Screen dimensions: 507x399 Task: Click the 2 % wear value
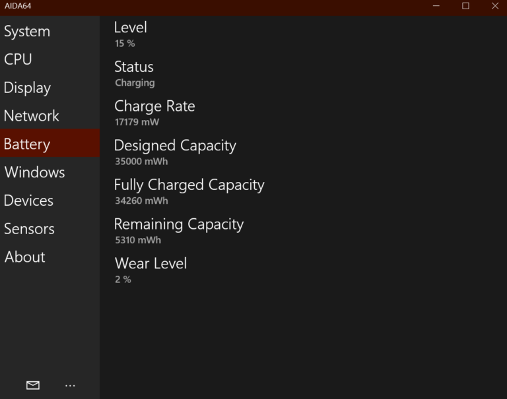pos(123,280)
